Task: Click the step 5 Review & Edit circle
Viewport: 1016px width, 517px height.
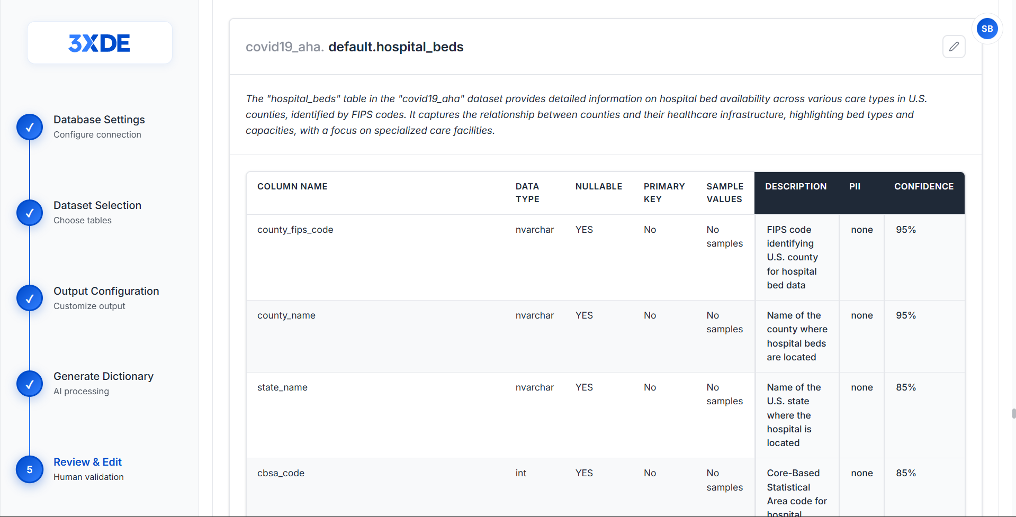Action: (30, 469)
